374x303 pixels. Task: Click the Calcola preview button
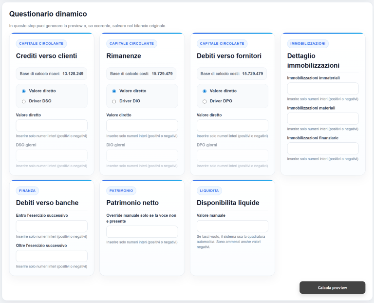pyautogui.click(x=332, y=287)
